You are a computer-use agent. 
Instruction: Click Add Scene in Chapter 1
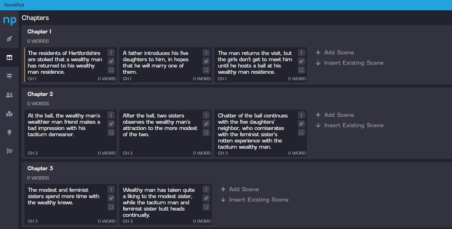tap(335, 52)
